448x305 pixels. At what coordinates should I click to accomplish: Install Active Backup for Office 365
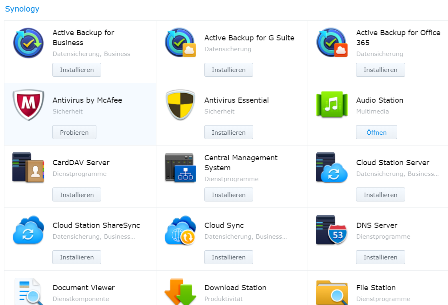[x=380, y=70]
